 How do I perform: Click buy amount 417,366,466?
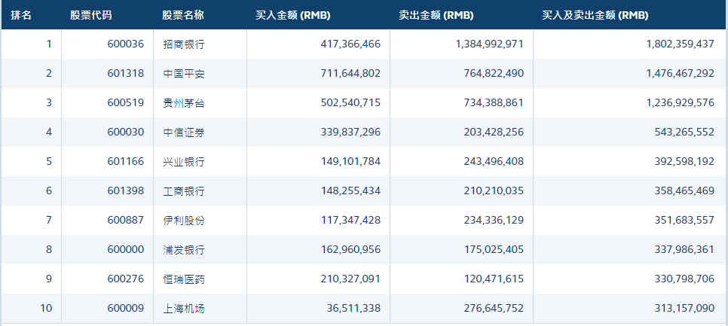350,44
